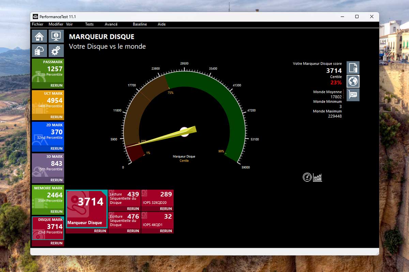The height and width of the screenshot is (272, 409).
Task: Switch to the gauge view icon
Action: (307, 177)
